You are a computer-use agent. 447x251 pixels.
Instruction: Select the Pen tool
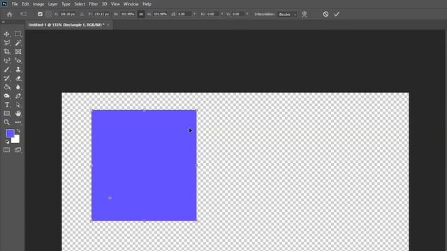tap(18, 96)
